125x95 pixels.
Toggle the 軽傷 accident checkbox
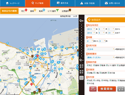pos(100,65)
